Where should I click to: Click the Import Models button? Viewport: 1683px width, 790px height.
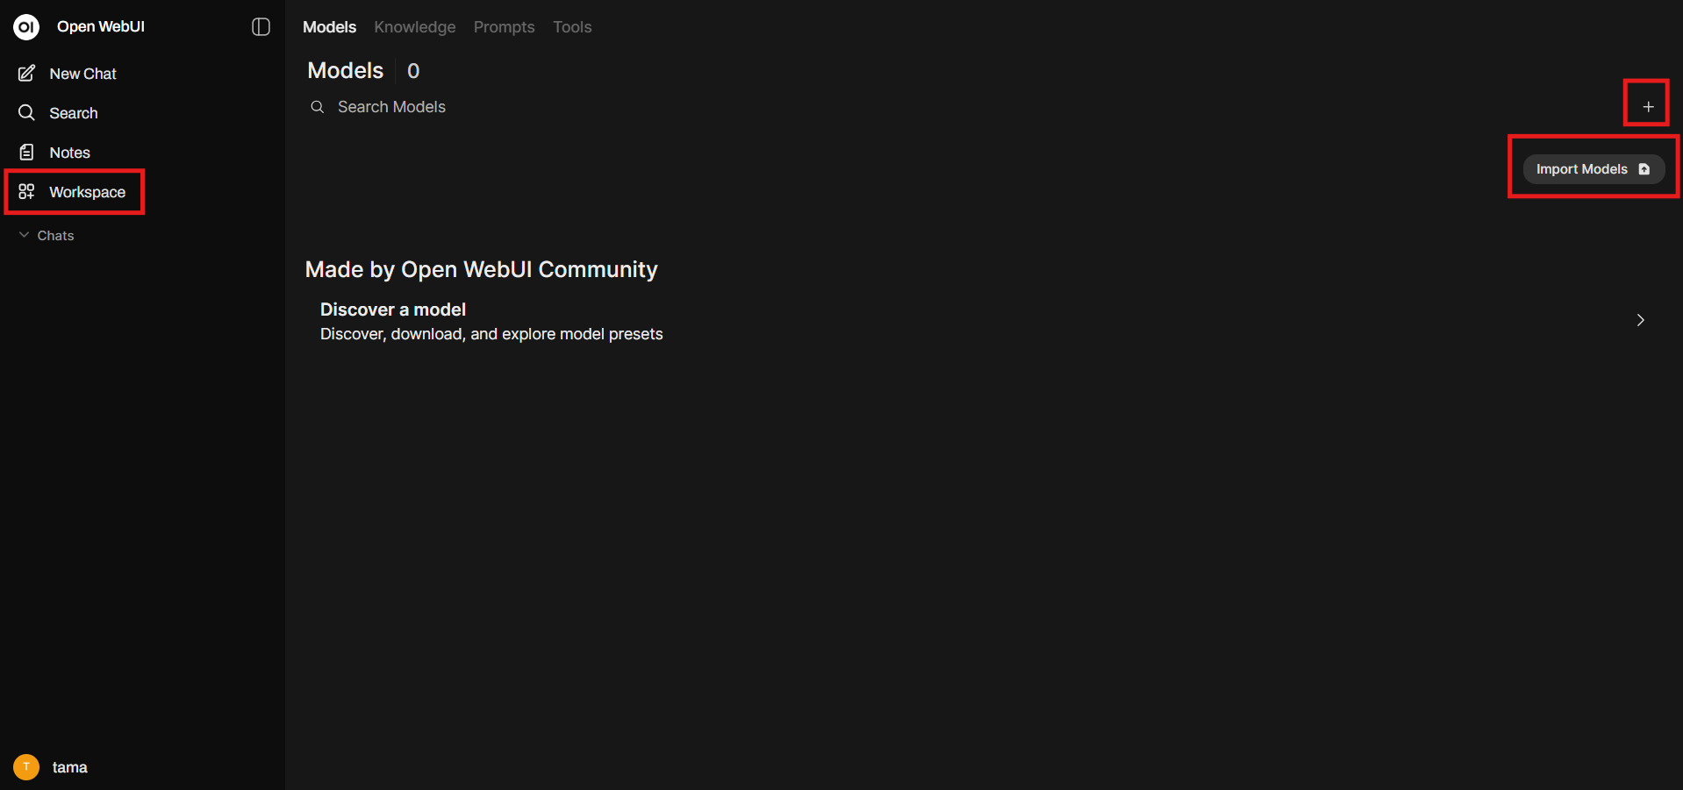click(x=1593, y=169)
